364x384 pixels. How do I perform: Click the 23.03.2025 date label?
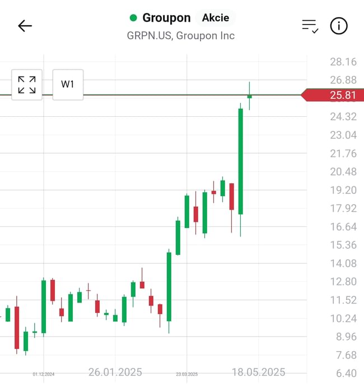click(187, 374)
